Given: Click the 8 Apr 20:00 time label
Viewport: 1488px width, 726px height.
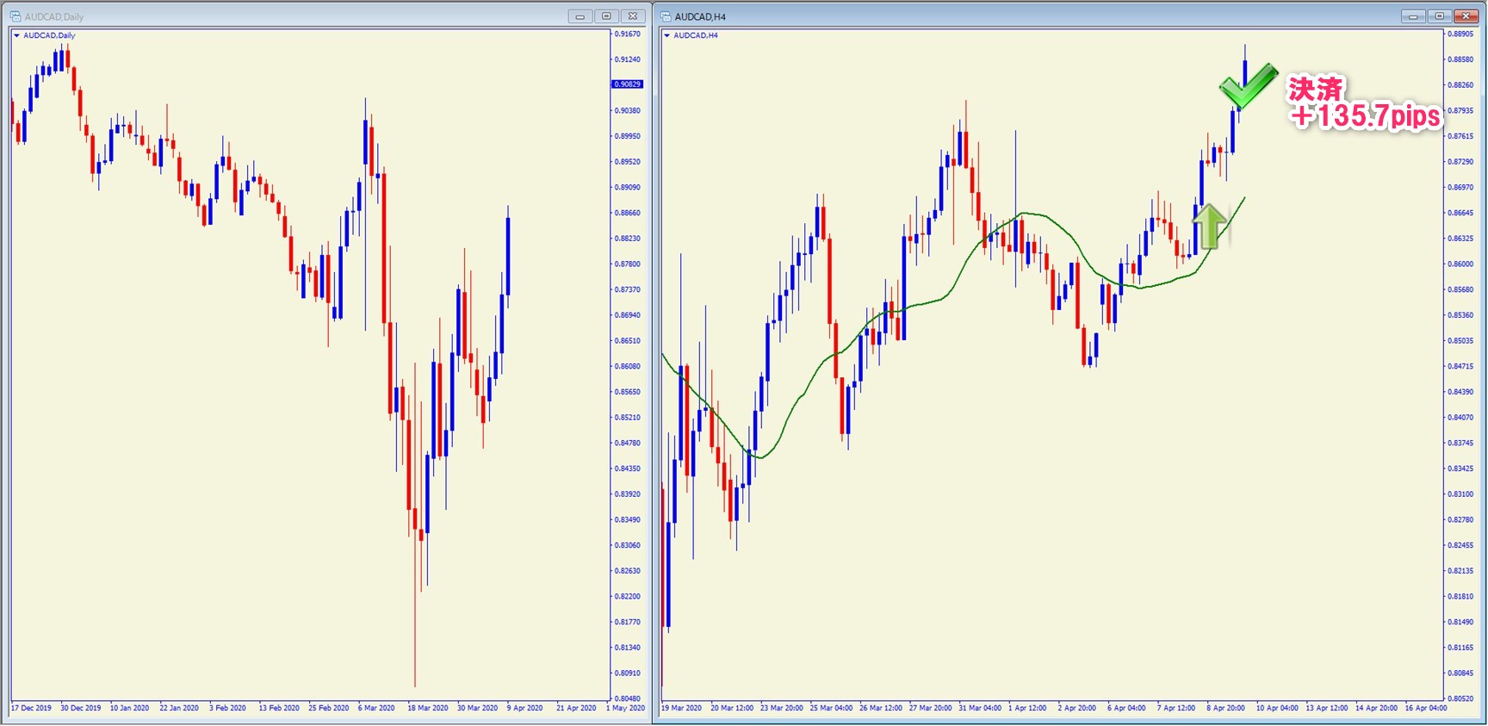Looking at the screenshot, I should (x=1226, y=708).
